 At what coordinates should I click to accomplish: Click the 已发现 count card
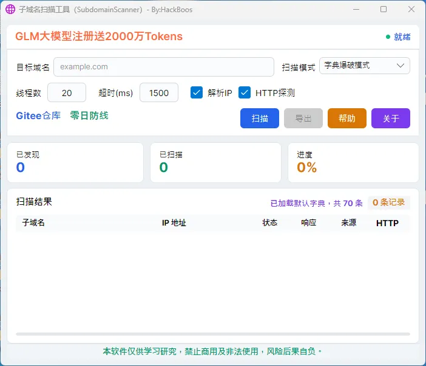(75, 162)
